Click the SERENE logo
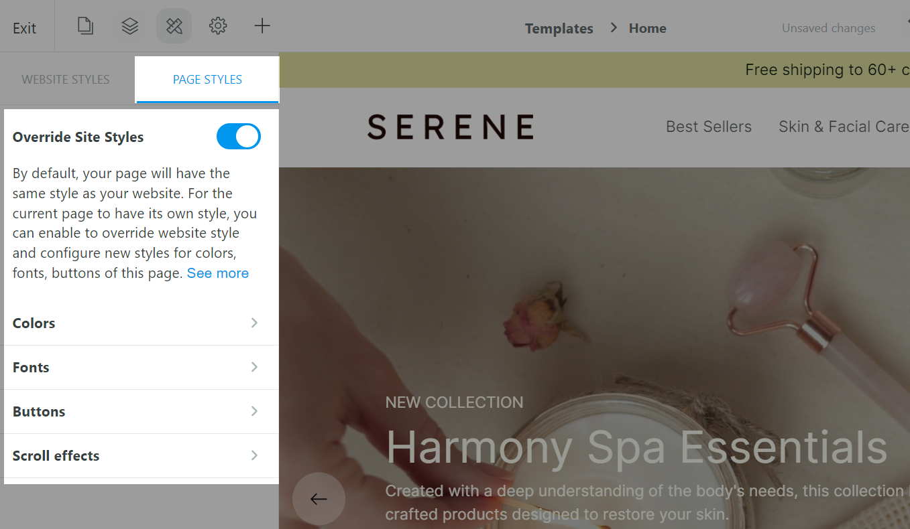Image resolution: width=910 pixels, height=529 pixels. point(451,127)
